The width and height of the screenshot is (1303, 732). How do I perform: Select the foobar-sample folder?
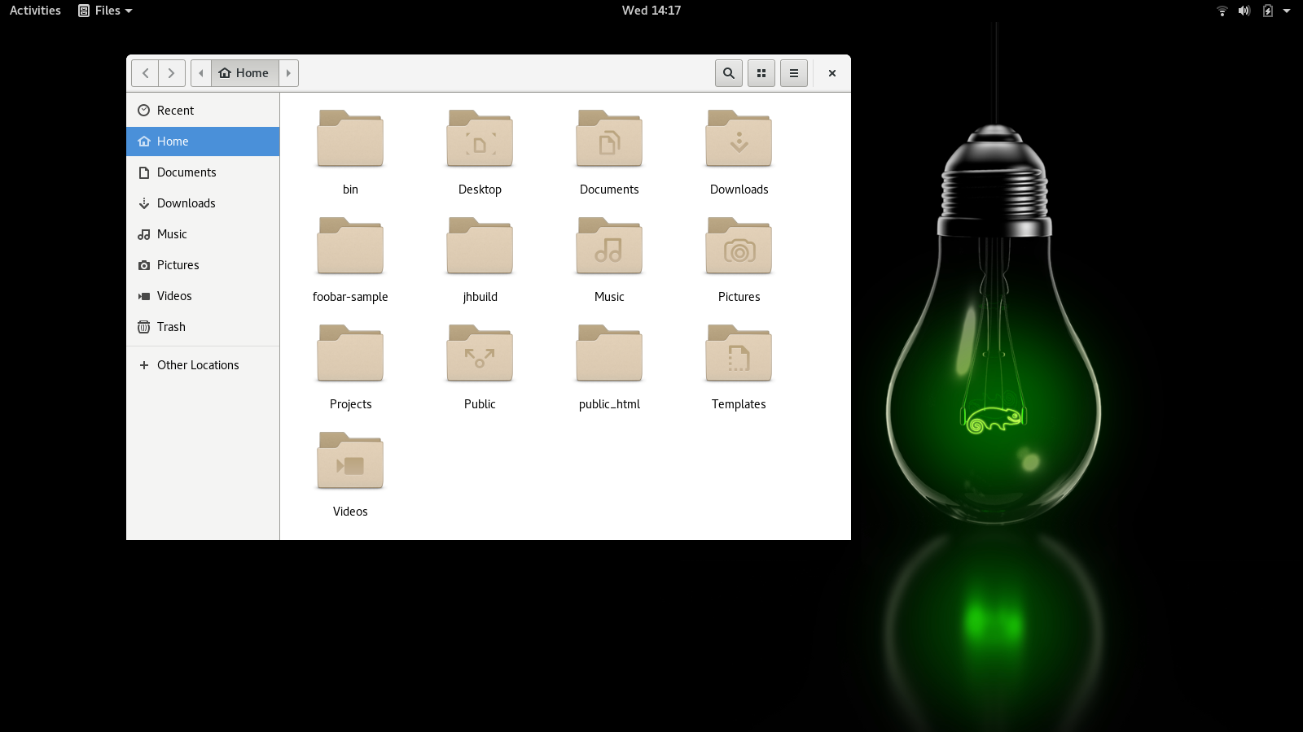[350, 246]
